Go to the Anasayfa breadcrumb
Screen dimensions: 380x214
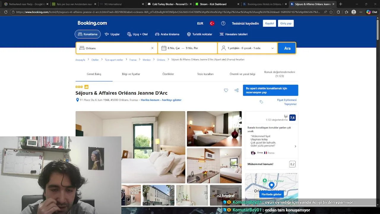coord(80,60)
